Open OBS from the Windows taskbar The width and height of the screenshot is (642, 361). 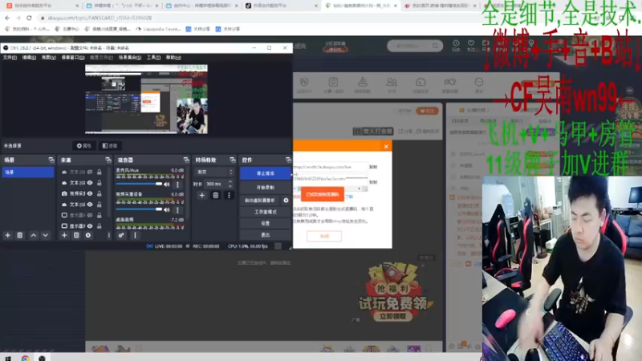click(42, 358)
